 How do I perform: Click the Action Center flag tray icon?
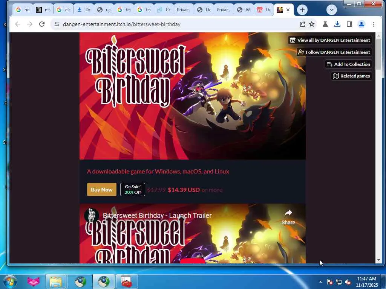[330, 282]
